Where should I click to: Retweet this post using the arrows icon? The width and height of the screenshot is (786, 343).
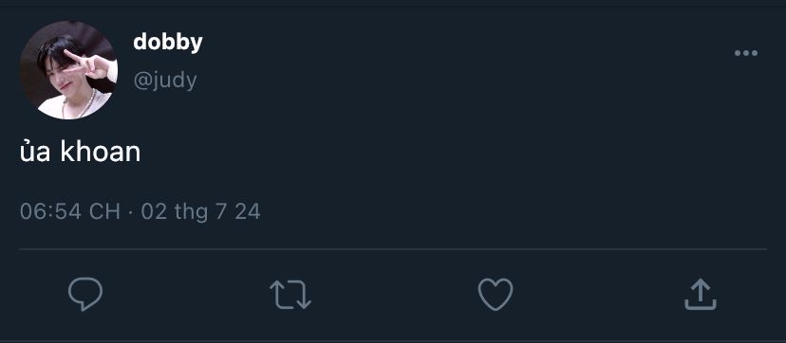[x=290, y=294]
